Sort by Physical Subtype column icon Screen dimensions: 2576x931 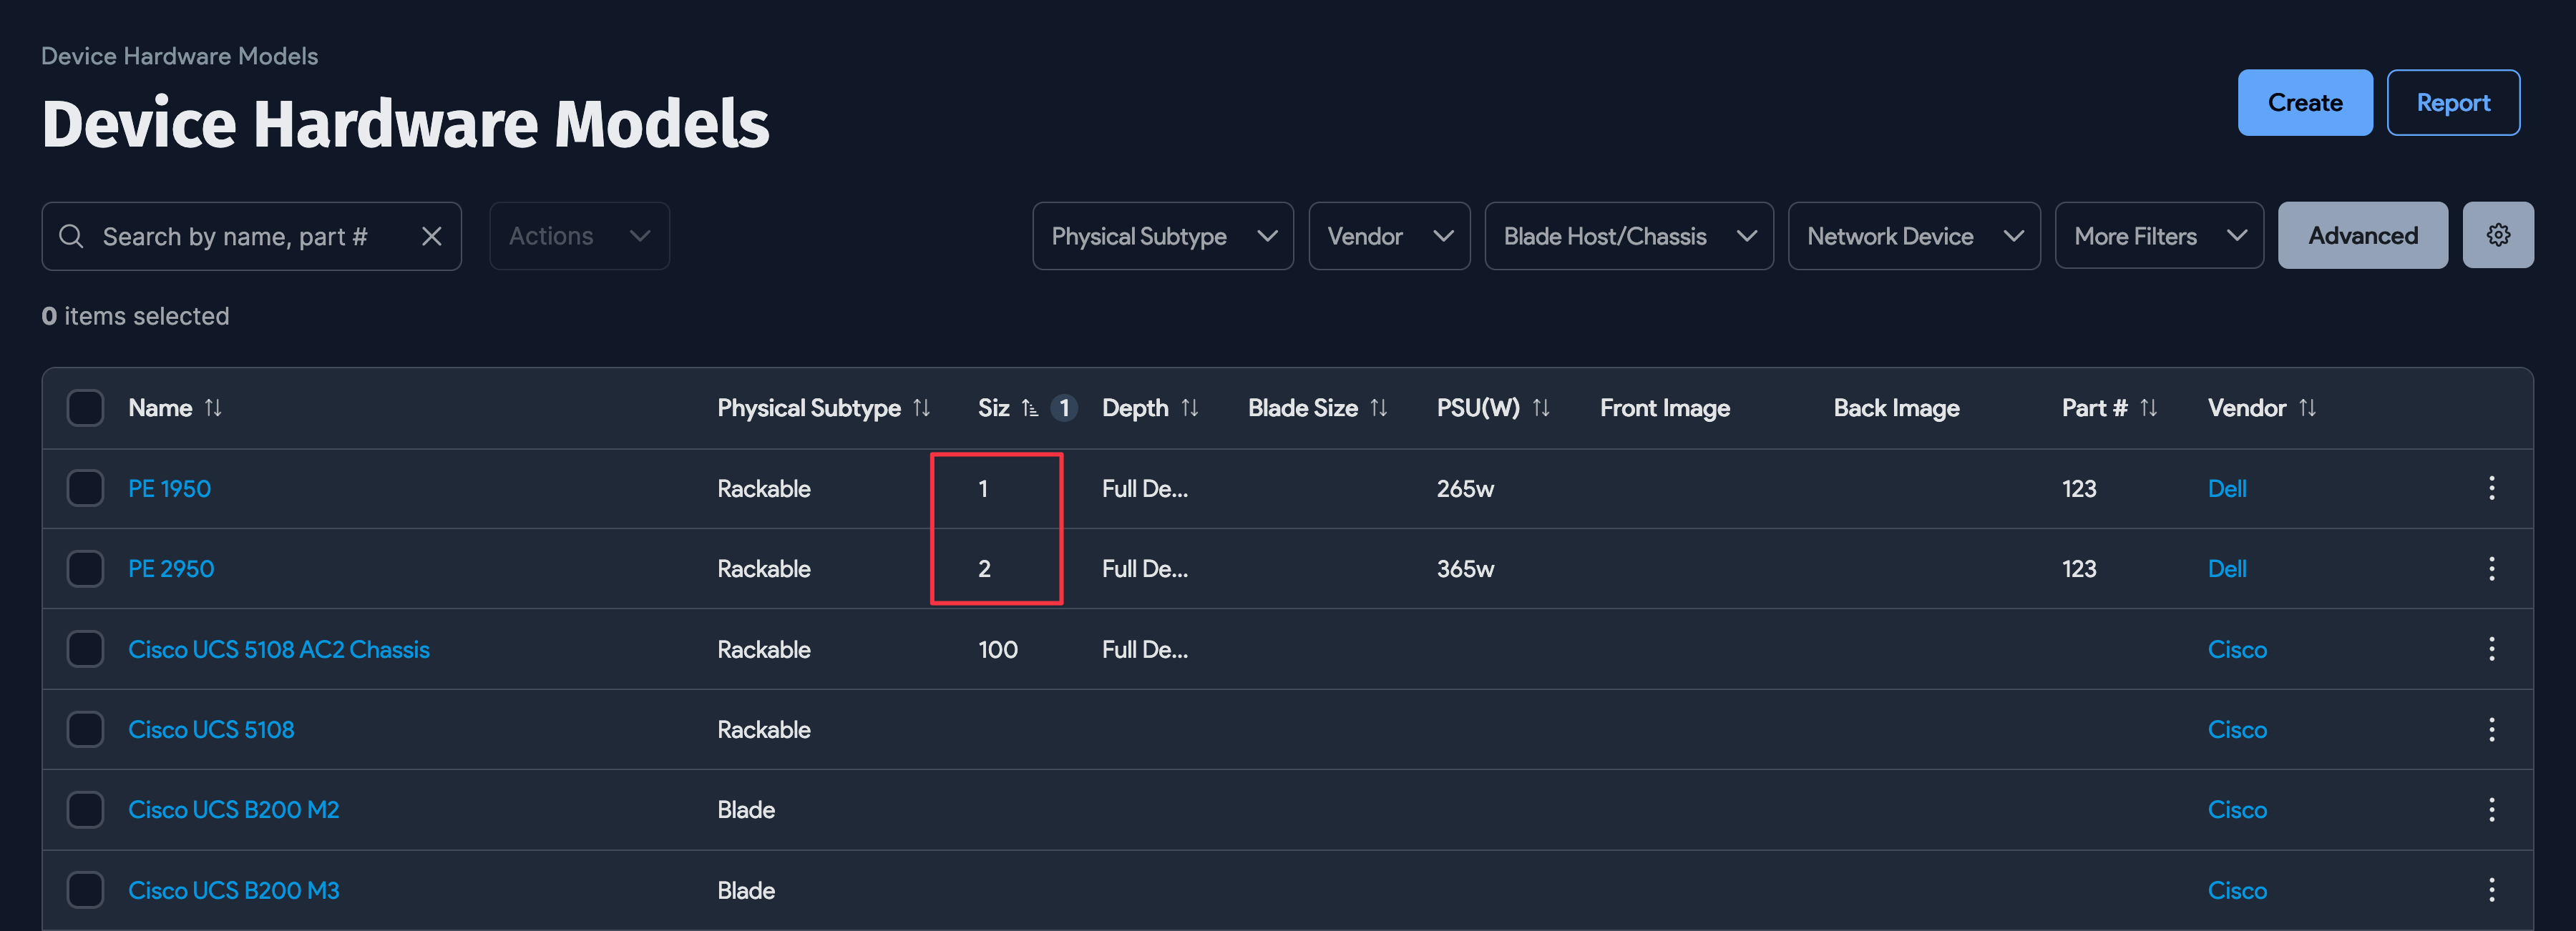[921, 408]
